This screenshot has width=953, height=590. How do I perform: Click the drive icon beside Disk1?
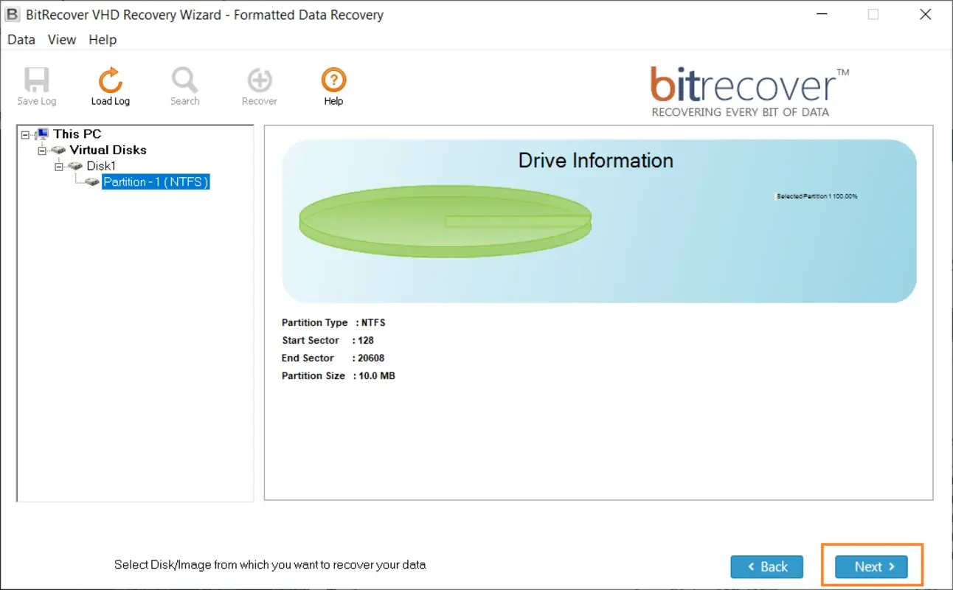tap(75, 166)
